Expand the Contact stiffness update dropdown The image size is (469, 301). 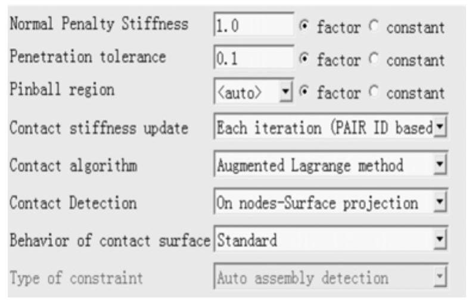click(x=441, y=128)
